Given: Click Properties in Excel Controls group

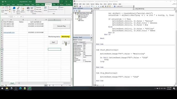Looking at the screenshot, I should click(x=38, y=7).
